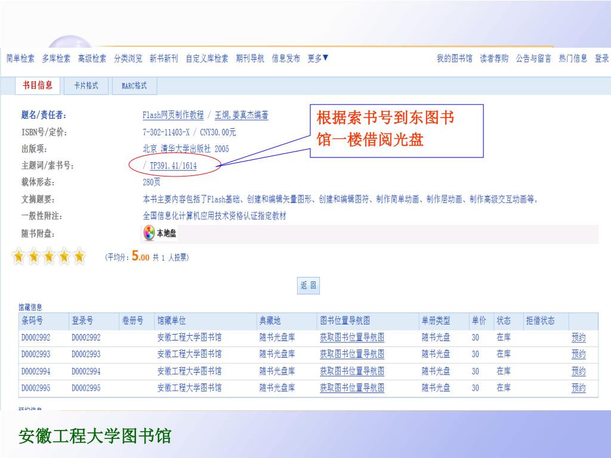Click 预约 for barcode D0002993
Viewport: 611px width, 458px height.
pos(578,354)
